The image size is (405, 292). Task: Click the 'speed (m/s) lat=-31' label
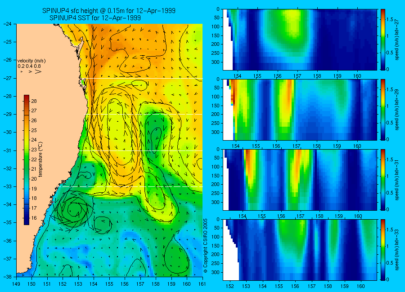coord(397,180)
